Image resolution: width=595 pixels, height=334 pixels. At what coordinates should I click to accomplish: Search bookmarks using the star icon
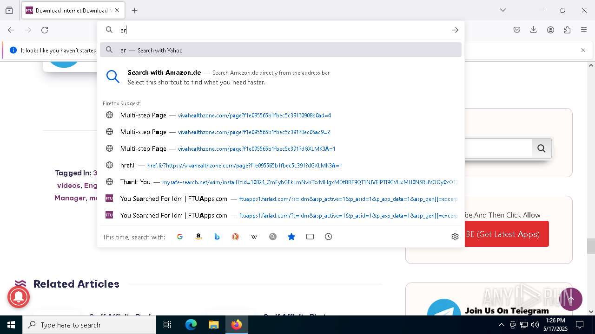(x=291, y=237)
